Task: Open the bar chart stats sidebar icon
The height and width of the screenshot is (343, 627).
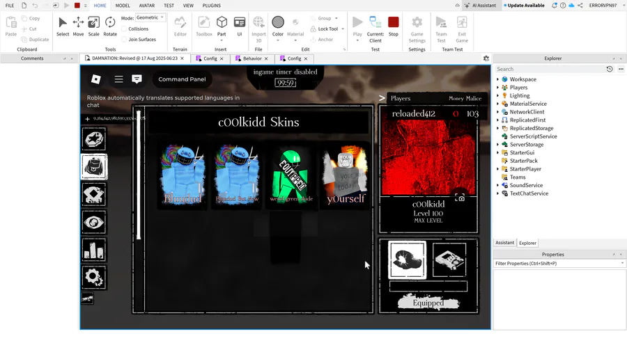Action: (x=94, y=250)
